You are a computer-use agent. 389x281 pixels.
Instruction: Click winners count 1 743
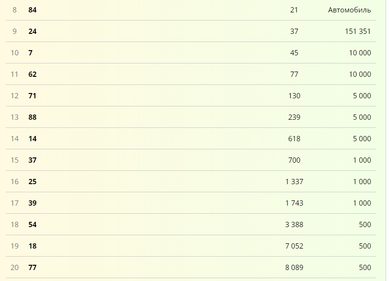[x=294, y=203]
